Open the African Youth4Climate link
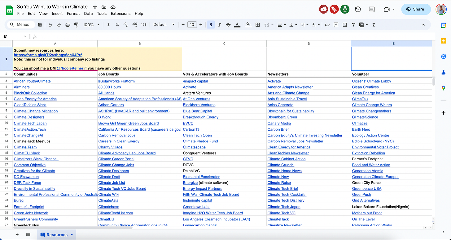Image resolution: width=451 pixels, height=240 pixels. coord(32,81)
